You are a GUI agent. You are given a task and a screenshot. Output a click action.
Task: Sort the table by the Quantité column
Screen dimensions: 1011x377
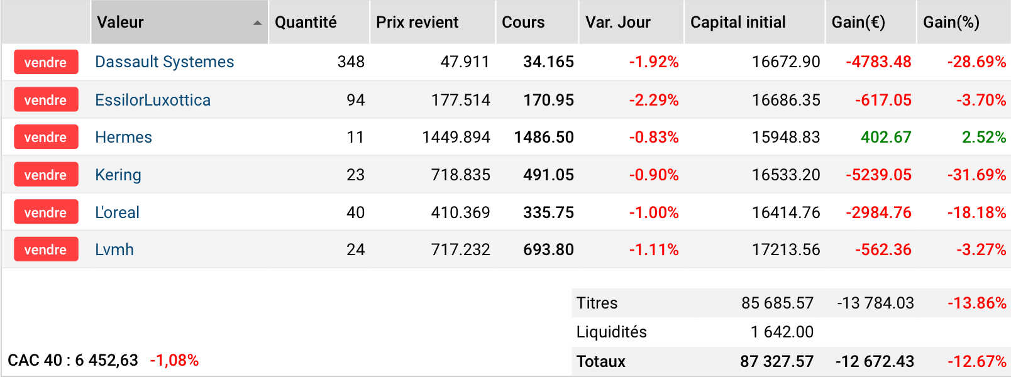[319, 22]
